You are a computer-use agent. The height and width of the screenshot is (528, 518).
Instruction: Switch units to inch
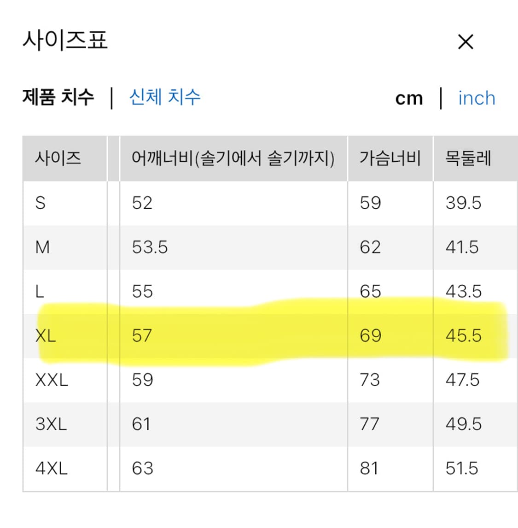point(476,99)
